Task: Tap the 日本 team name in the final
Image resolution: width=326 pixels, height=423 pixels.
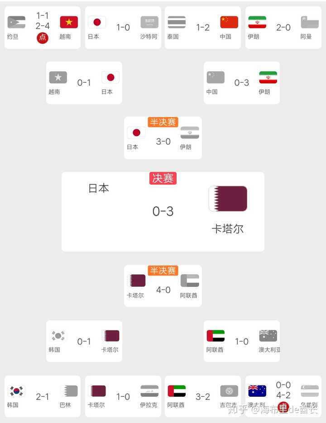Action: click(99, 188)
